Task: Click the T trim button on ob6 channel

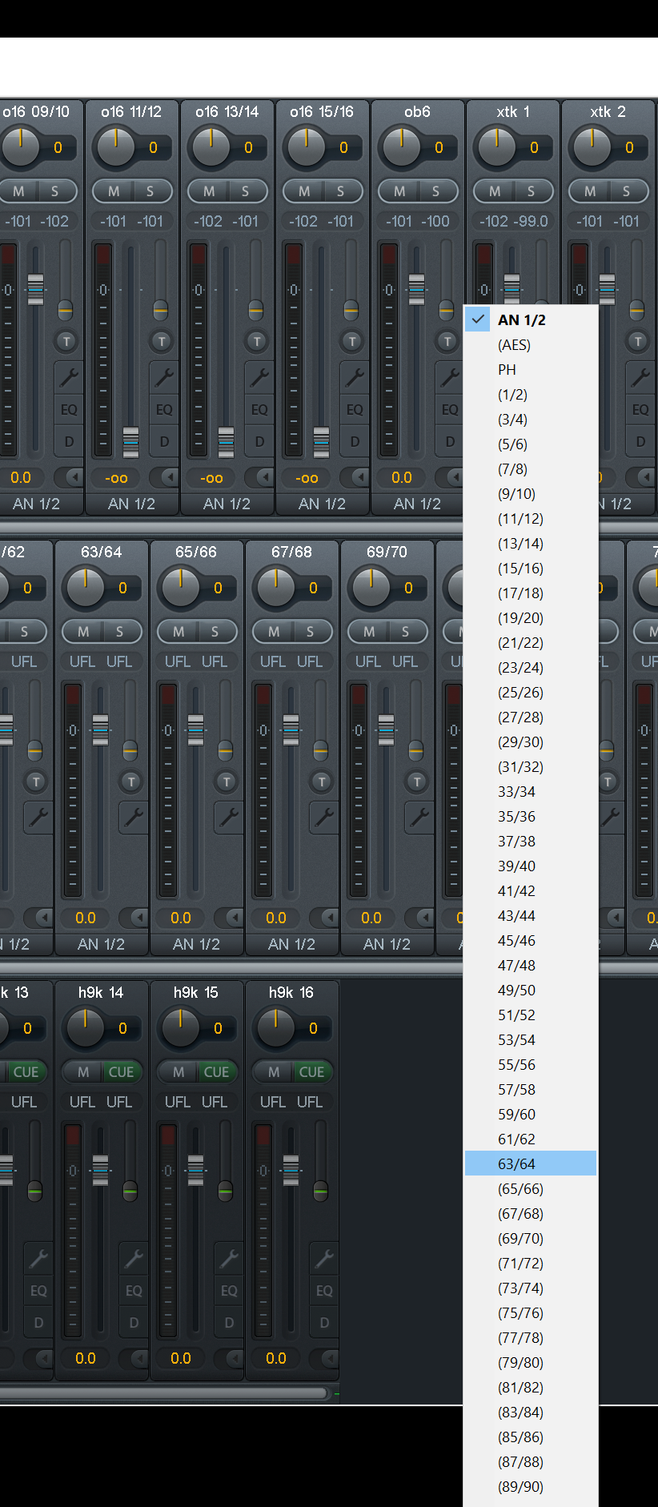Action: (x=447, y=341)
